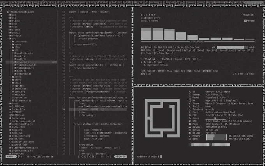Select the 1k EQ band
265x166 pixels.
coord(174,47)
